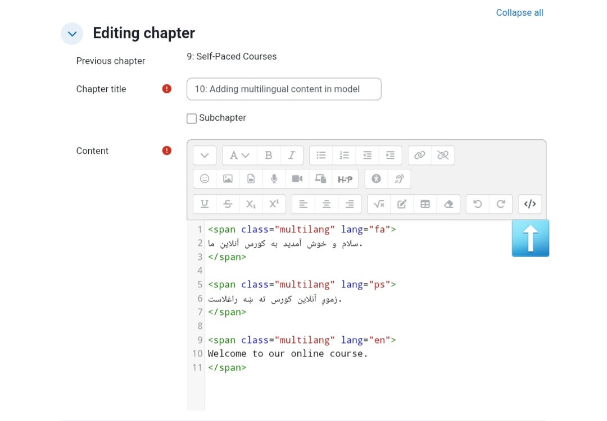This screenshot has width=607, height=421.
Task: Align text left
Action: point(303,204)
